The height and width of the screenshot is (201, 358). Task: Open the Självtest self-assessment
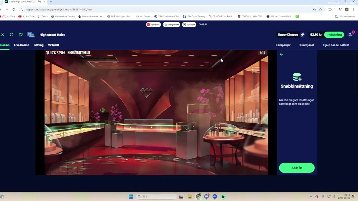[x=189, y=25]
